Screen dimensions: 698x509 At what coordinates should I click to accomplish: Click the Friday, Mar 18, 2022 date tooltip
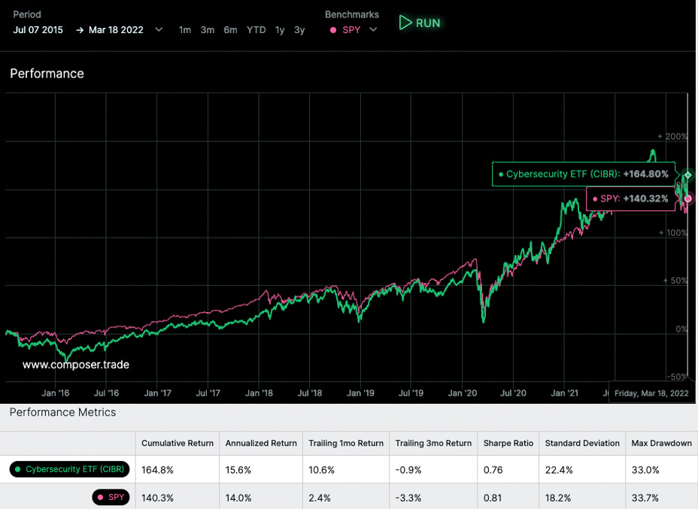point(651,393)
